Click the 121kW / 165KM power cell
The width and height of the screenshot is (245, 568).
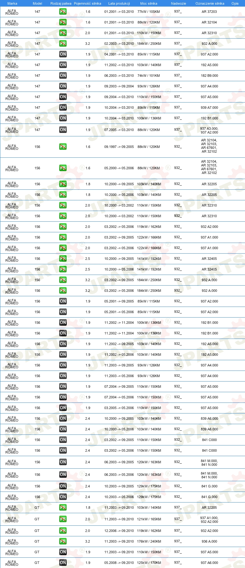pyautogui.click(x=149, y=519)
